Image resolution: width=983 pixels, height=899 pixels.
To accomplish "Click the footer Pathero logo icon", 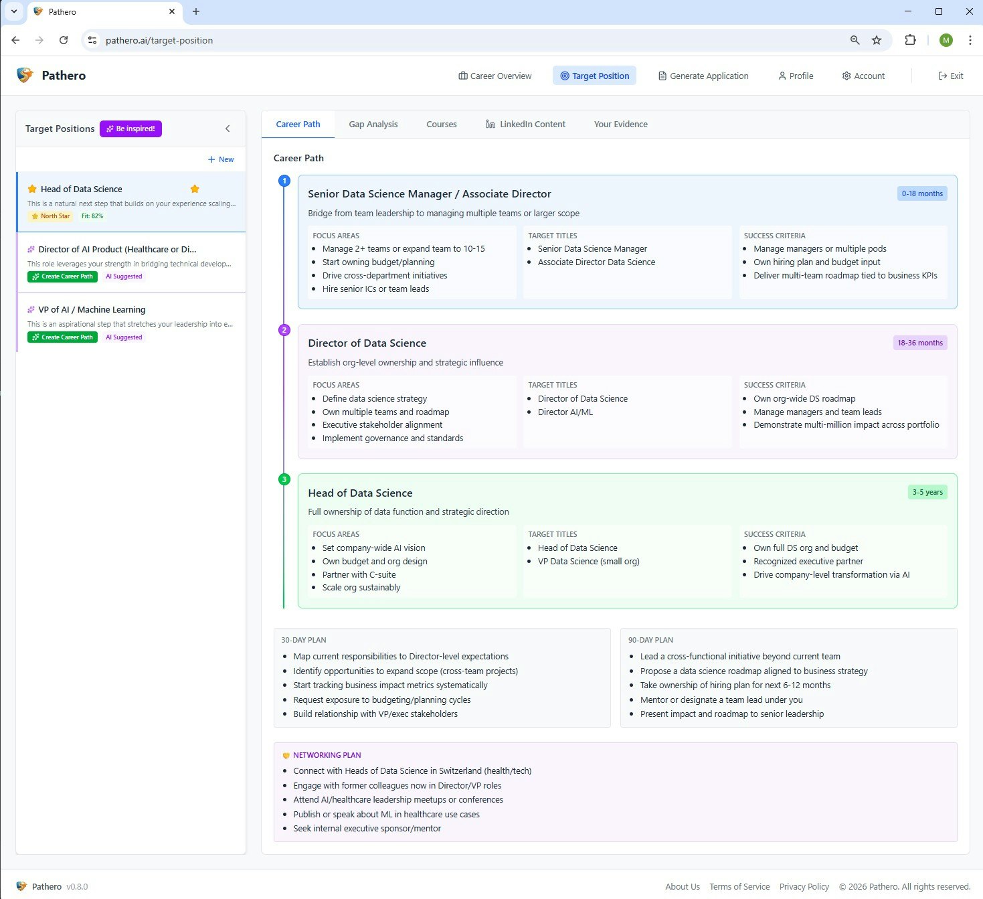I will point(21,886).
